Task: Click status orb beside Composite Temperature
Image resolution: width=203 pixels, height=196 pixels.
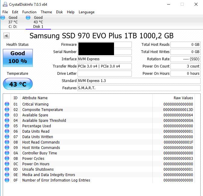Action: tap(7, 109)
